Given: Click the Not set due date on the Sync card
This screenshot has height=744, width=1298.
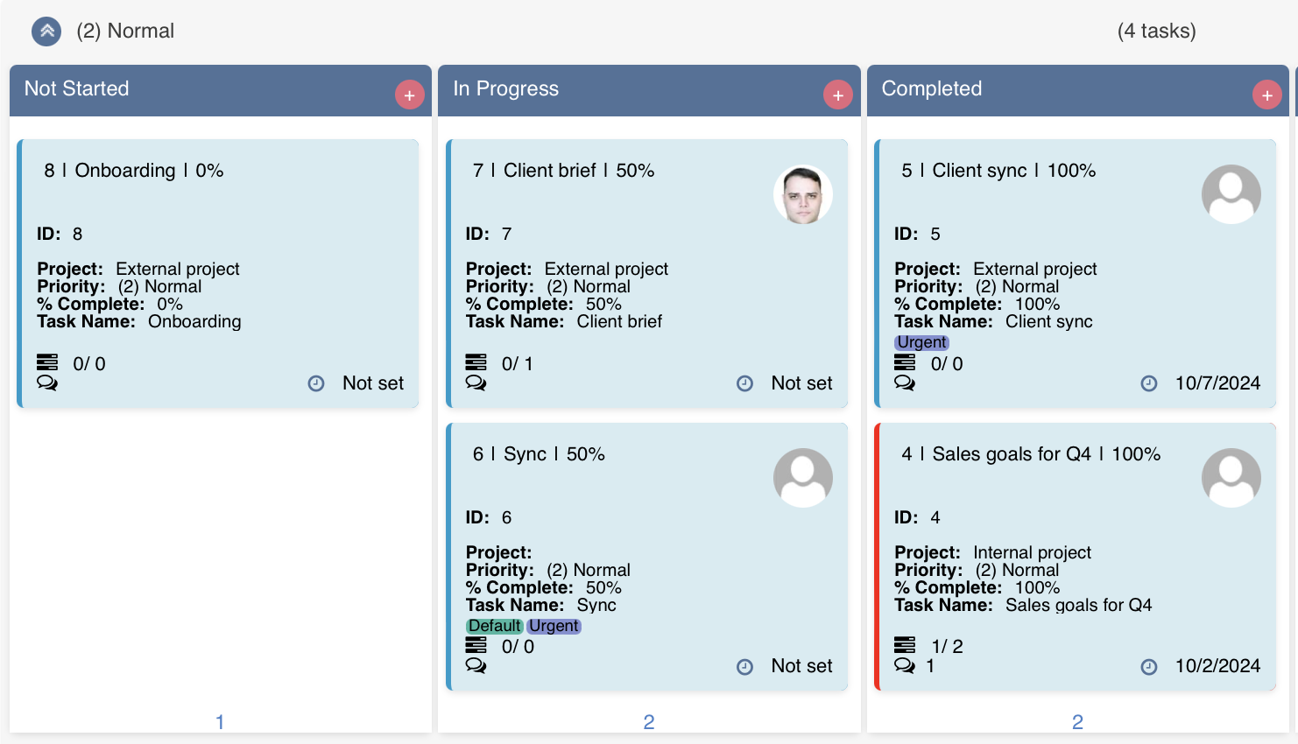Looking at the screenshot, I should coord(801,666).
